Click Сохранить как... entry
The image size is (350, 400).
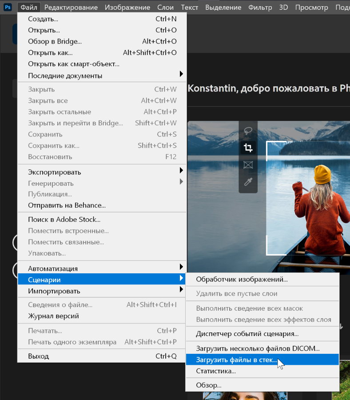coord(102,145)
